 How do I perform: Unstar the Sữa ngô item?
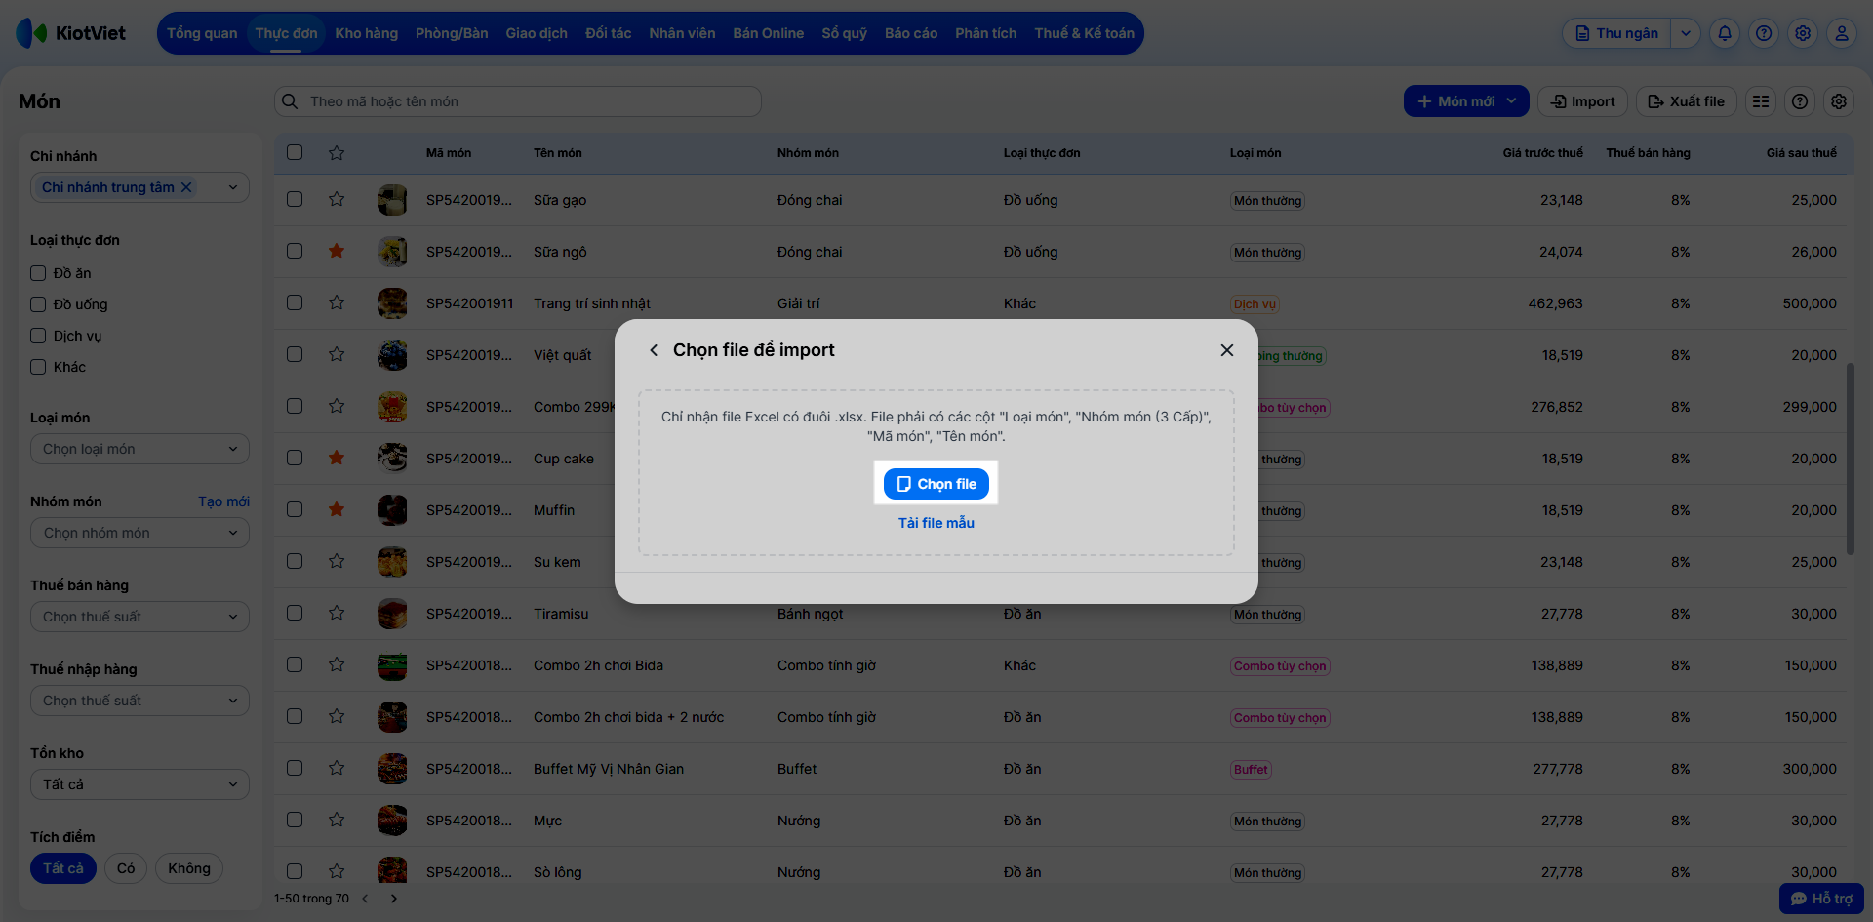click(x=337, y=251)
